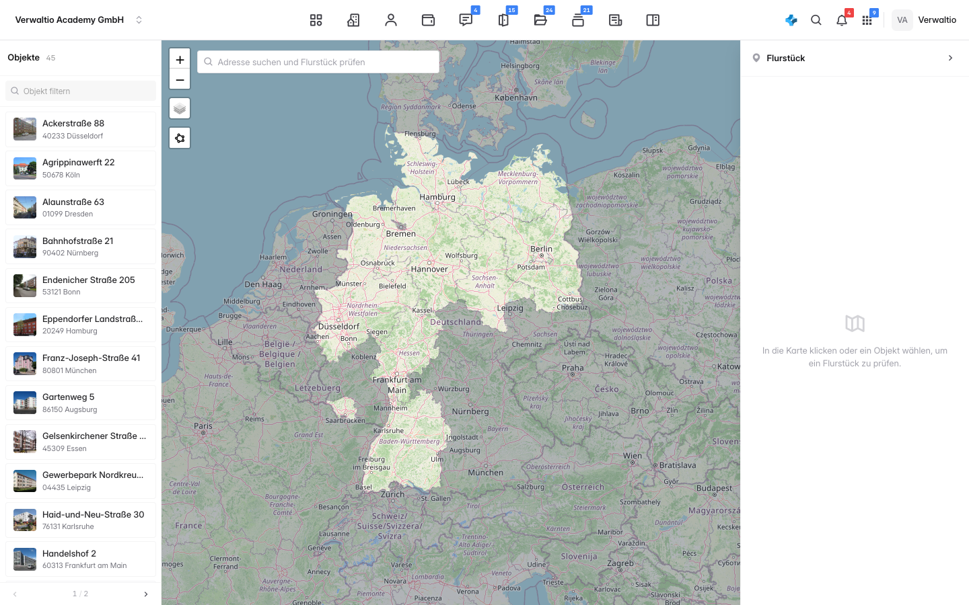Open the wallet/accounting icon

tap(428, 20)
